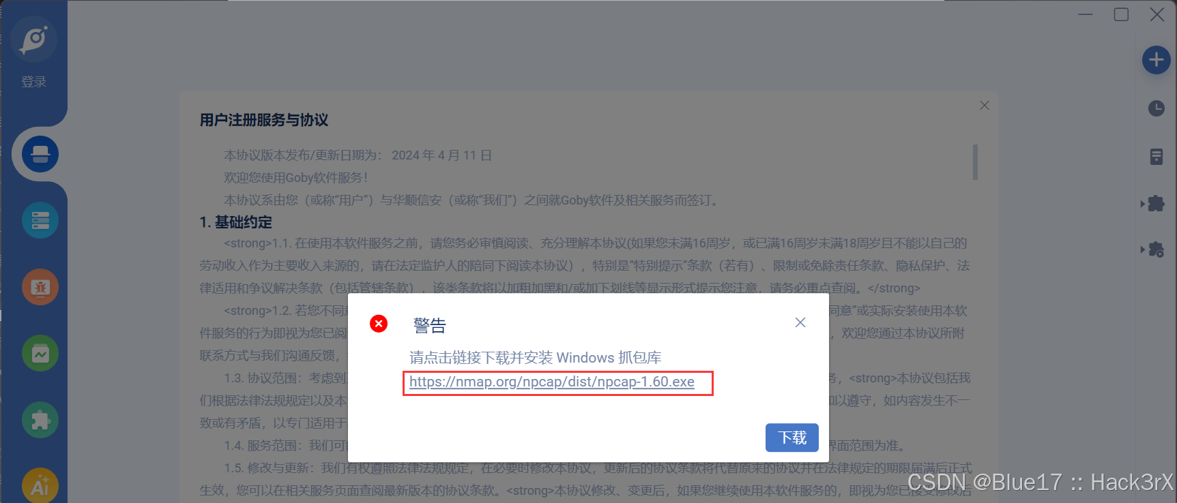1177x503 pixels.
Task: Maximize the Goby application window
Action: [1121, 14]
